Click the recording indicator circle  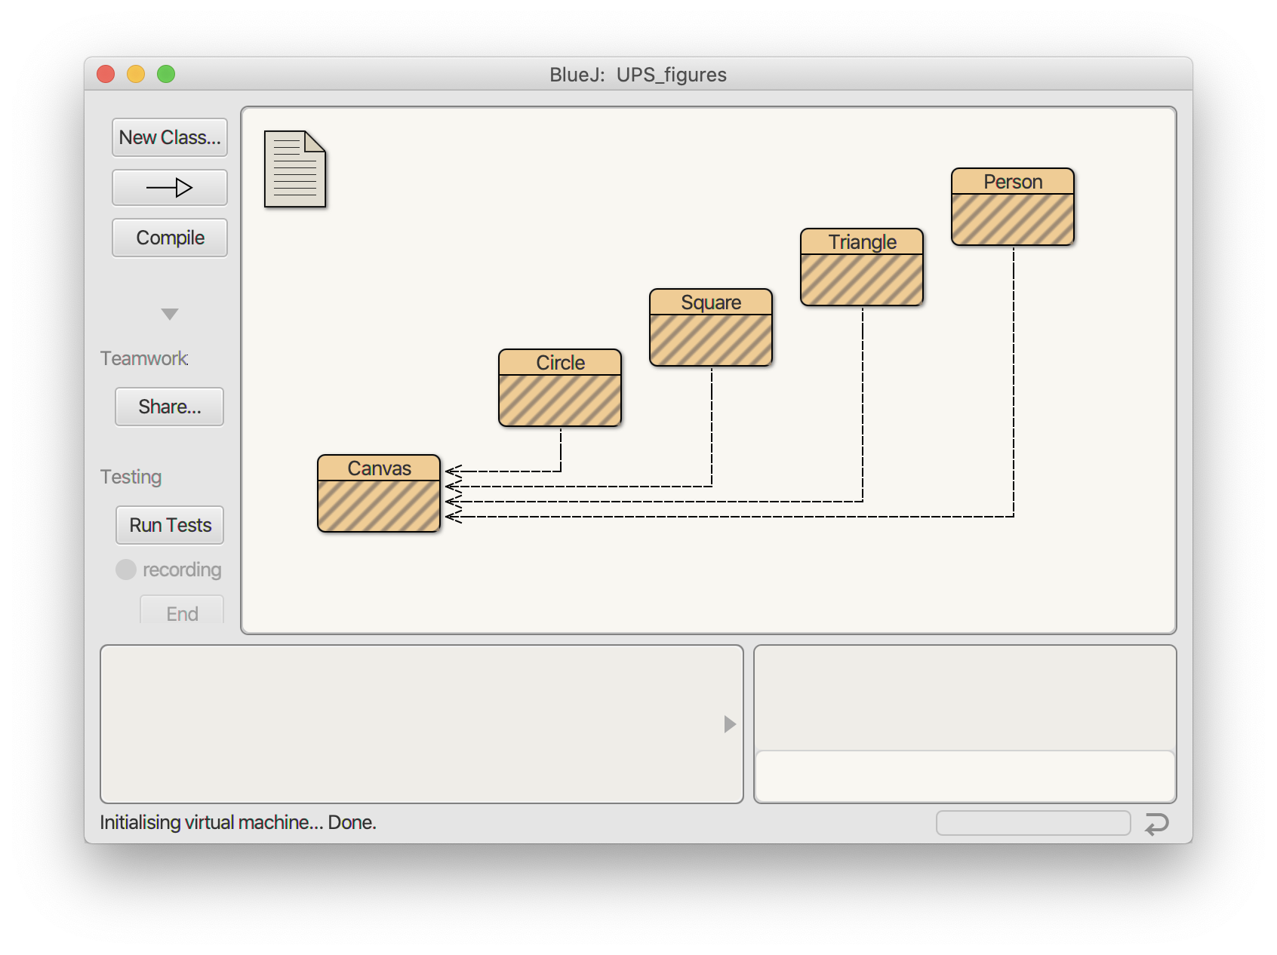(x=126, y=570)
